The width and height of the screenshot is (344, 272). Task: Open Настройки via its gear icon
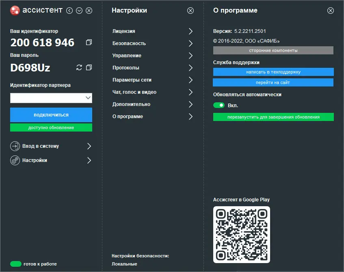click(x=15, y=160)
